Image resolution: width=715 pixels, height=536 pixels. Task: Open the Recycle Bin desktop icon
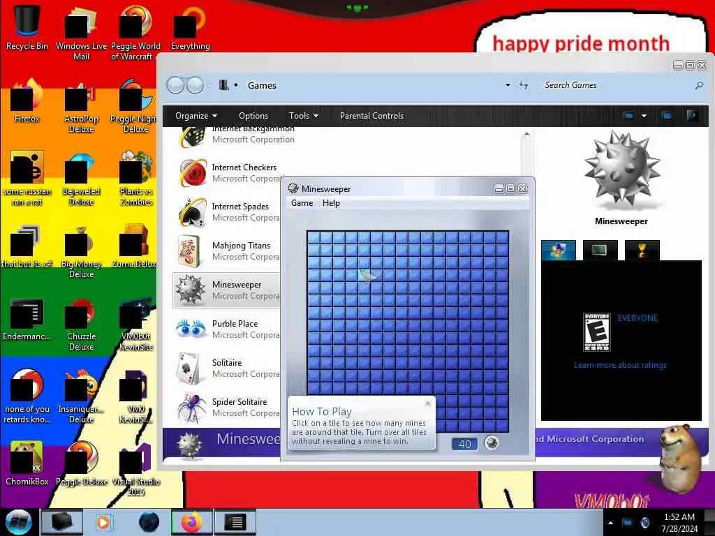pyautogui.click(x=27, y=27)
